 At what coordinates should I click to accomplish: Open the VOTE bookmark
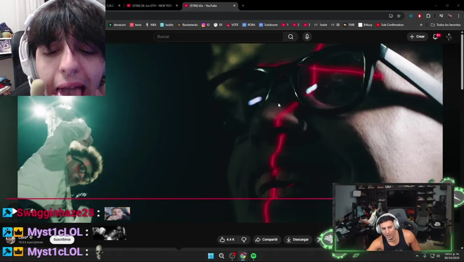click(x=232, y=25)
